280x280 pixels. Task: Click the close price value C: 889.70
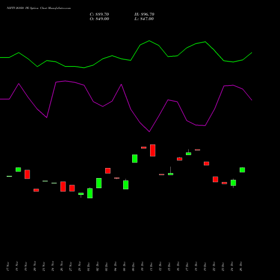click(99, 15)
